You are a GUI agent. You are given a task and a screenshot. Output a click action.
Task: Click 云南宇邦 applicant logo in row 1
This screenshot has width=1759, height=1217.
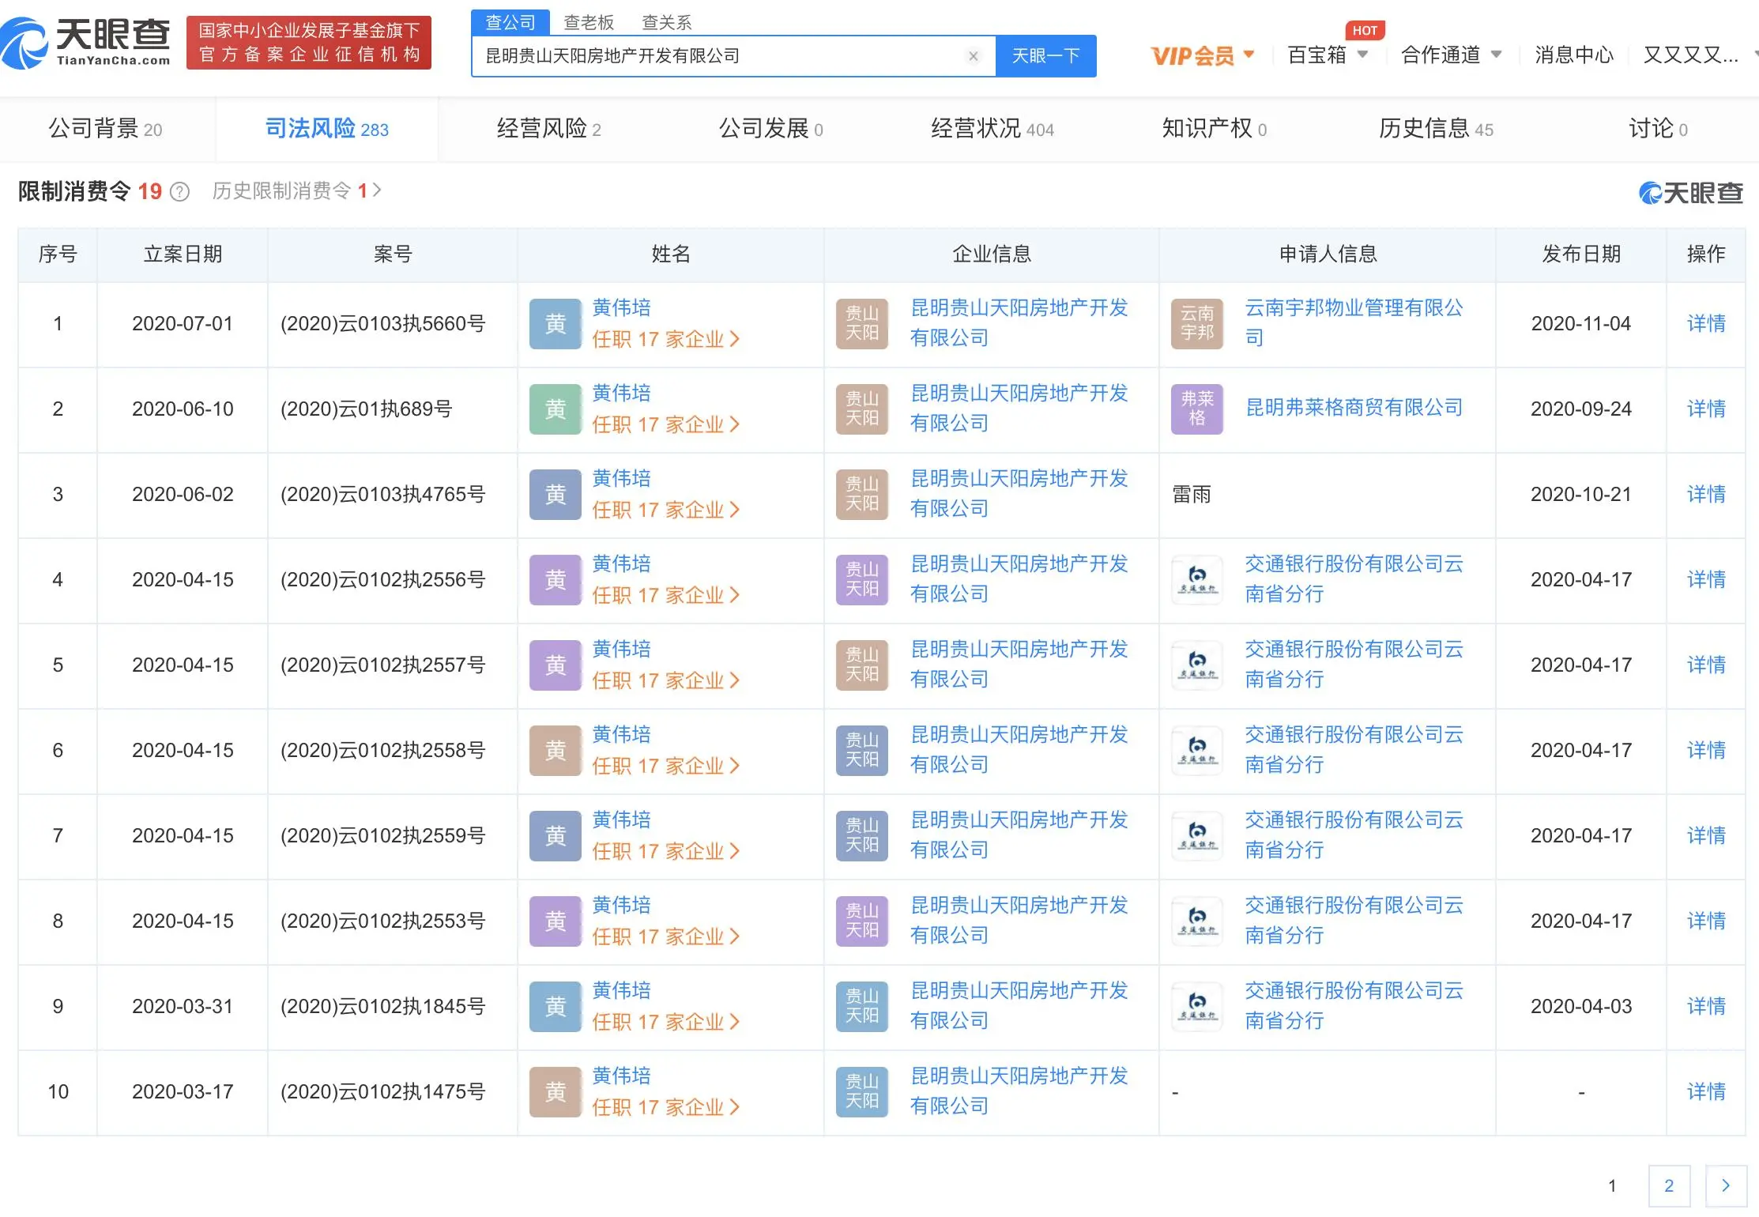[1197, 324]
